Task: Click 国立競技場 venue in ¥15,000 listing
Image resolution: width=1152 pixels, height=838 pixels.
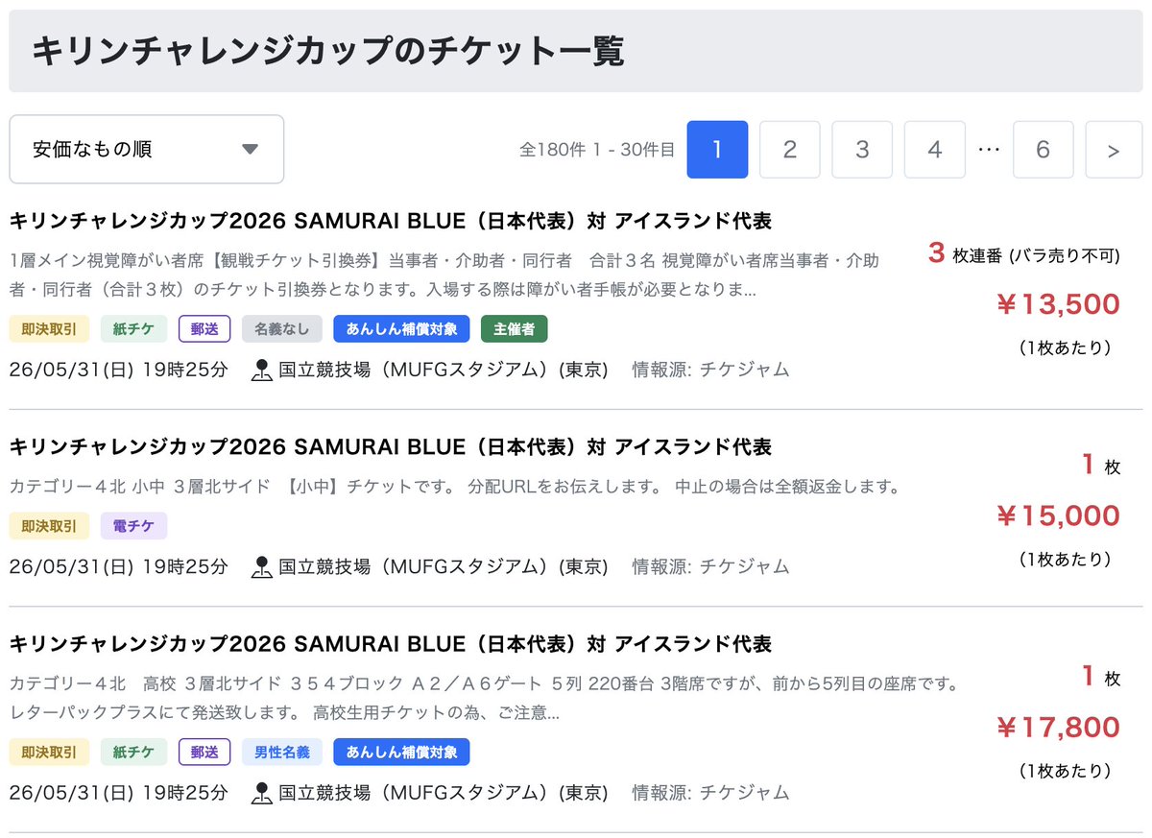Action: click(x=444, y=566)
